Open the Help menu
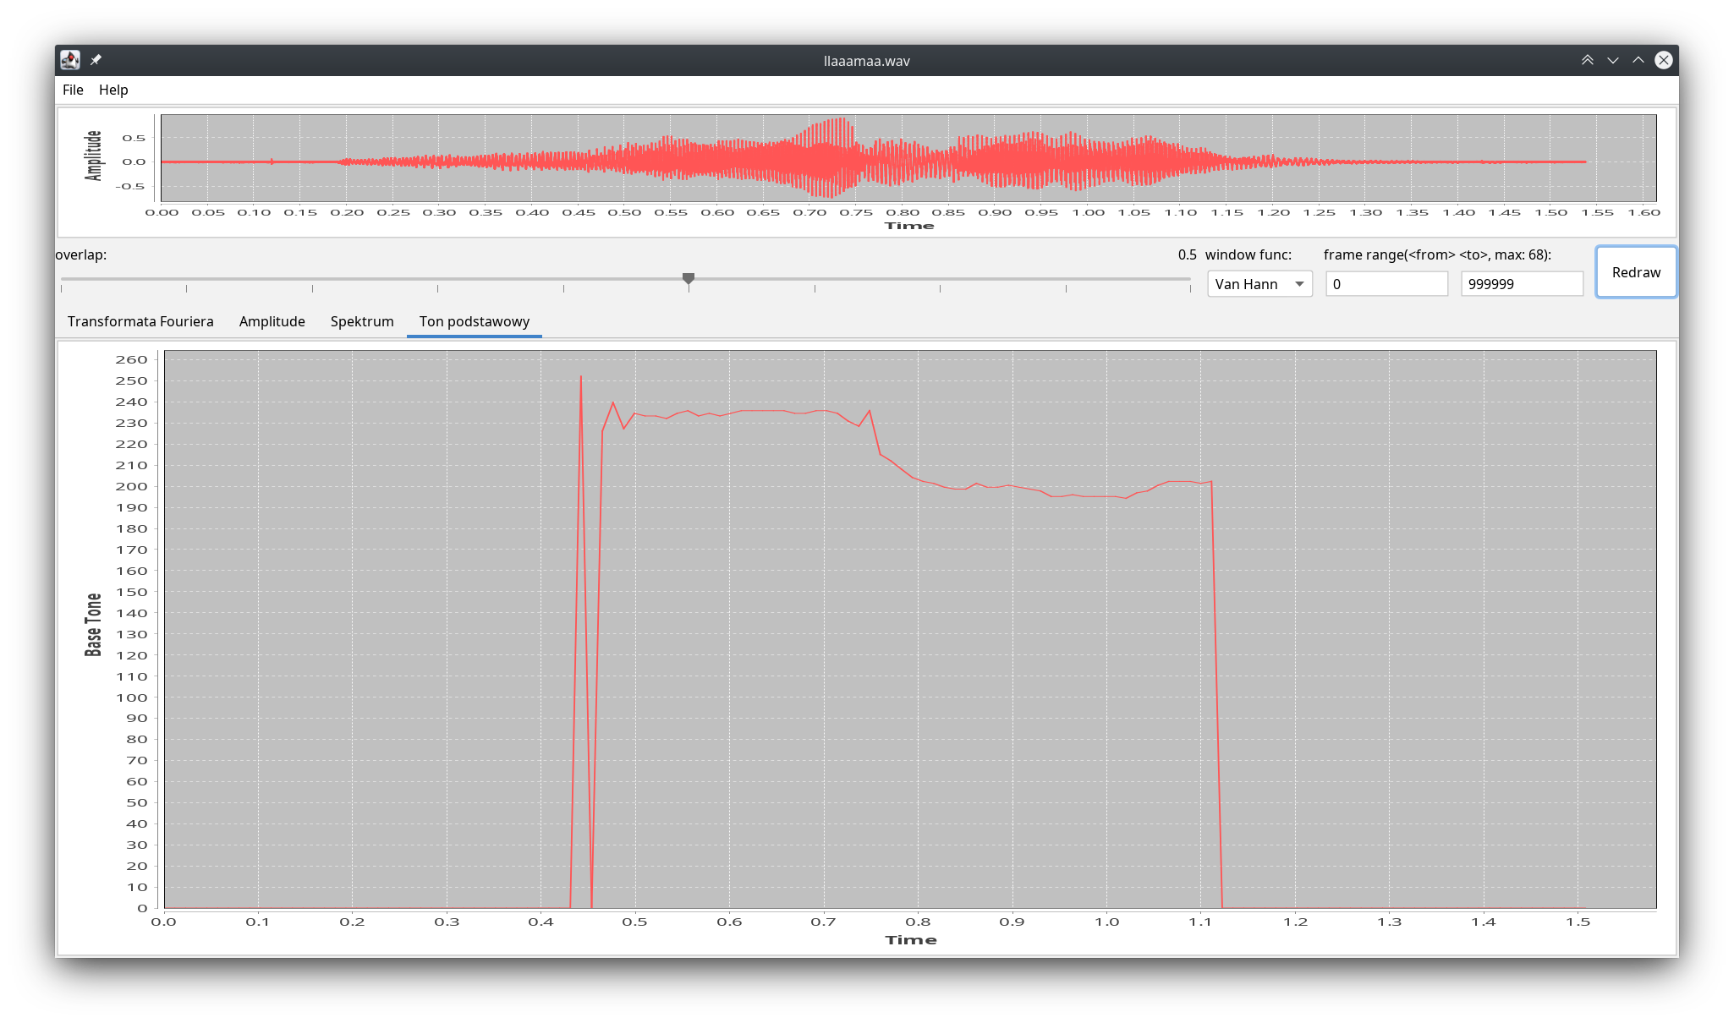Image resolution: width=1734 pixels, height=1023 pixels. 113,90
